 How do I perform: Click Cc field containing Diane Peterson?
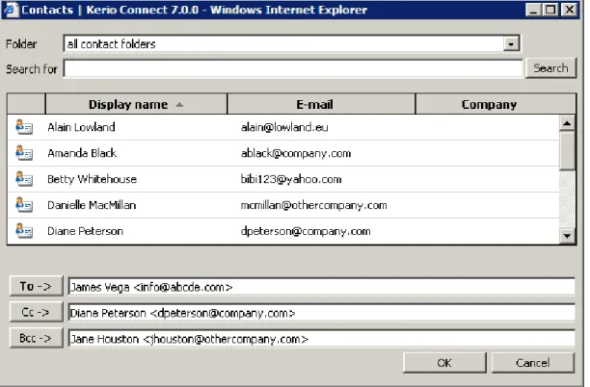(x=321, y=313)
